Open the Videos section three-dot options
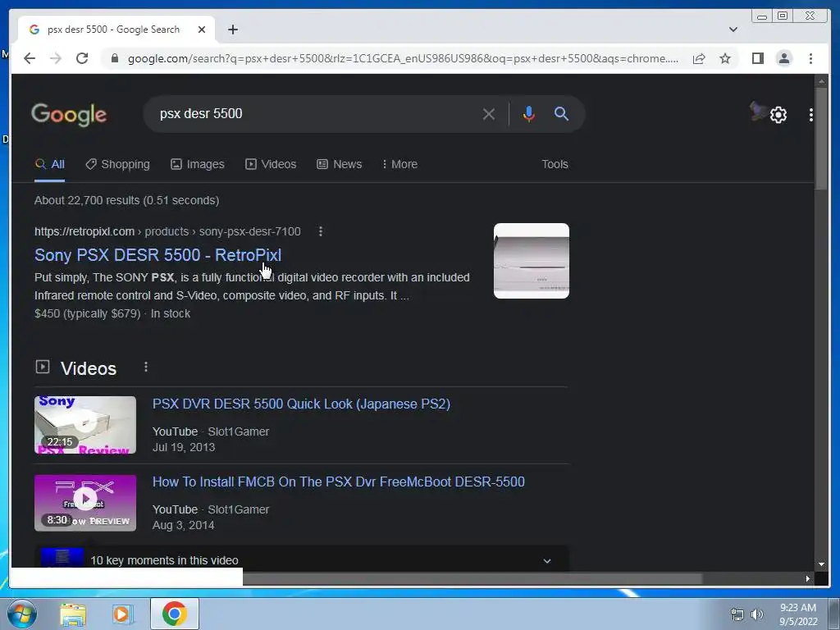The image size is (840, 630). pos(146,367)
